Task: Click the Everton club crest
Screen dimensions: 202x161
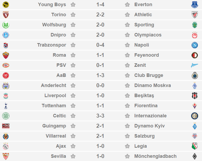Action: tap(195, 5)
